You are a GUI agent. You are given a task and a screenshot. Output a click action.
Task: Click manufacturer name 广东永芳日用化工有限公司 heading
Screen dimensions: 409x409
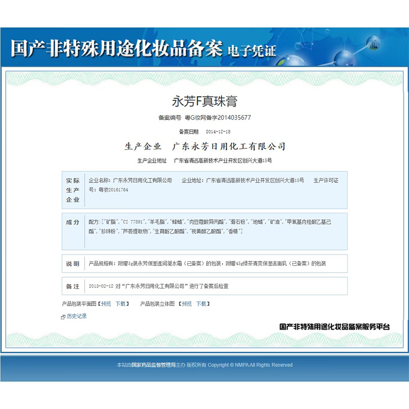coord(229,146)
